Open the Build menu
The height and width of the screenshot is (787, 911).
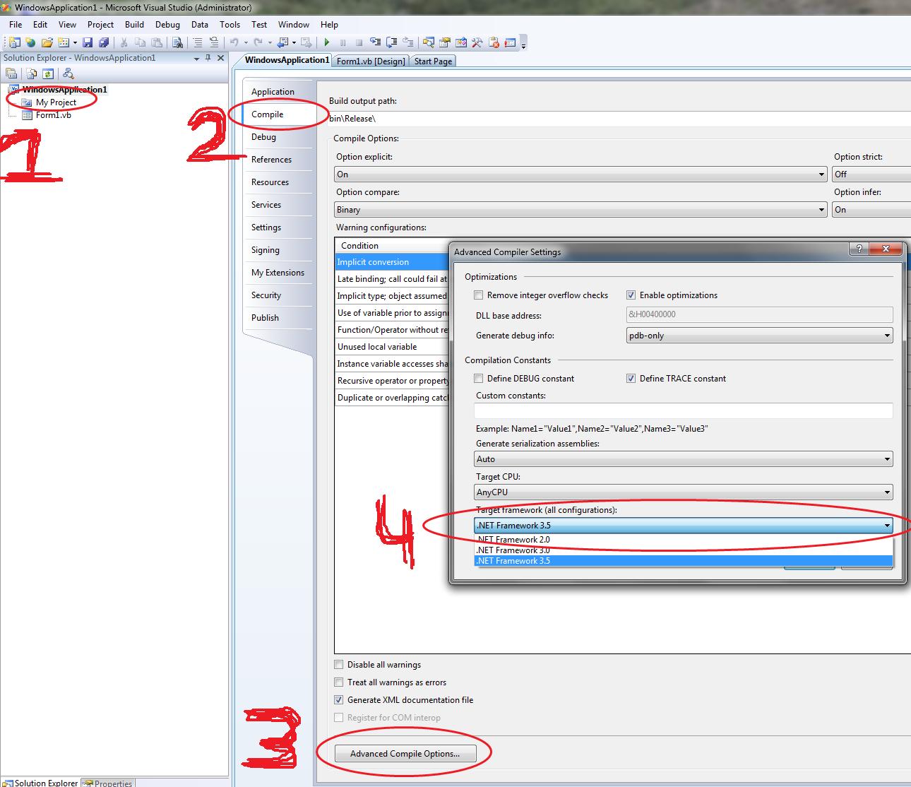point(134,24)
